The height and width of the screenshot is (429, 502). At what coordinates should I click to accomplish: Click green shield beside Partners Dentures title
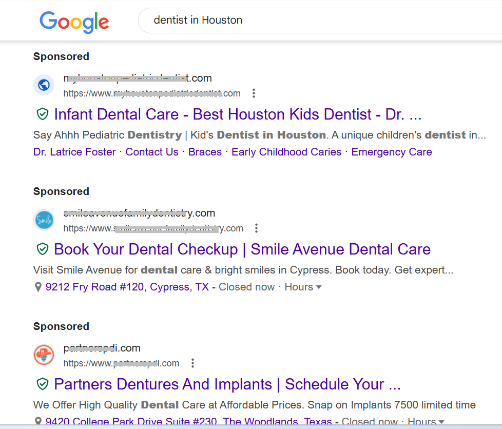[42, 384]
